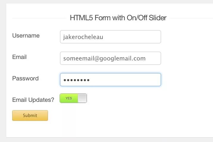Focus the Password input field
Image resolution: width=213 pixels, height=142 pixels.
[x=111, y=80]
